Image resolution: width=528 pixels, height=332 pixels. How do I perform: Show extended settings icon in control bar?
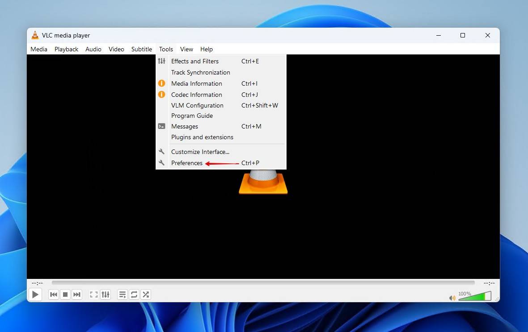point(106,295)
